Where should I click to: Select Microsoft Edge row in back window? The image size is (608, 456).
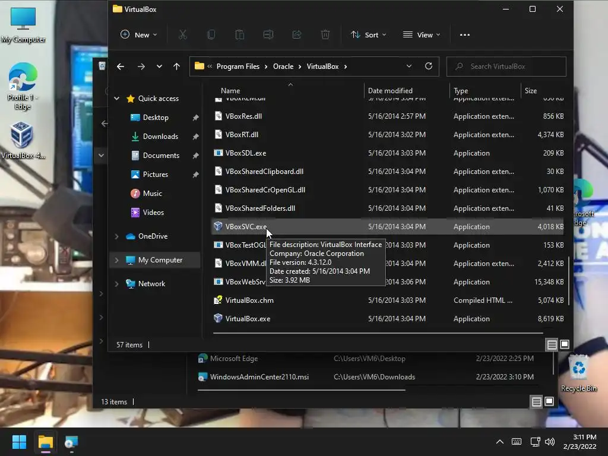(x=366, y=359)
